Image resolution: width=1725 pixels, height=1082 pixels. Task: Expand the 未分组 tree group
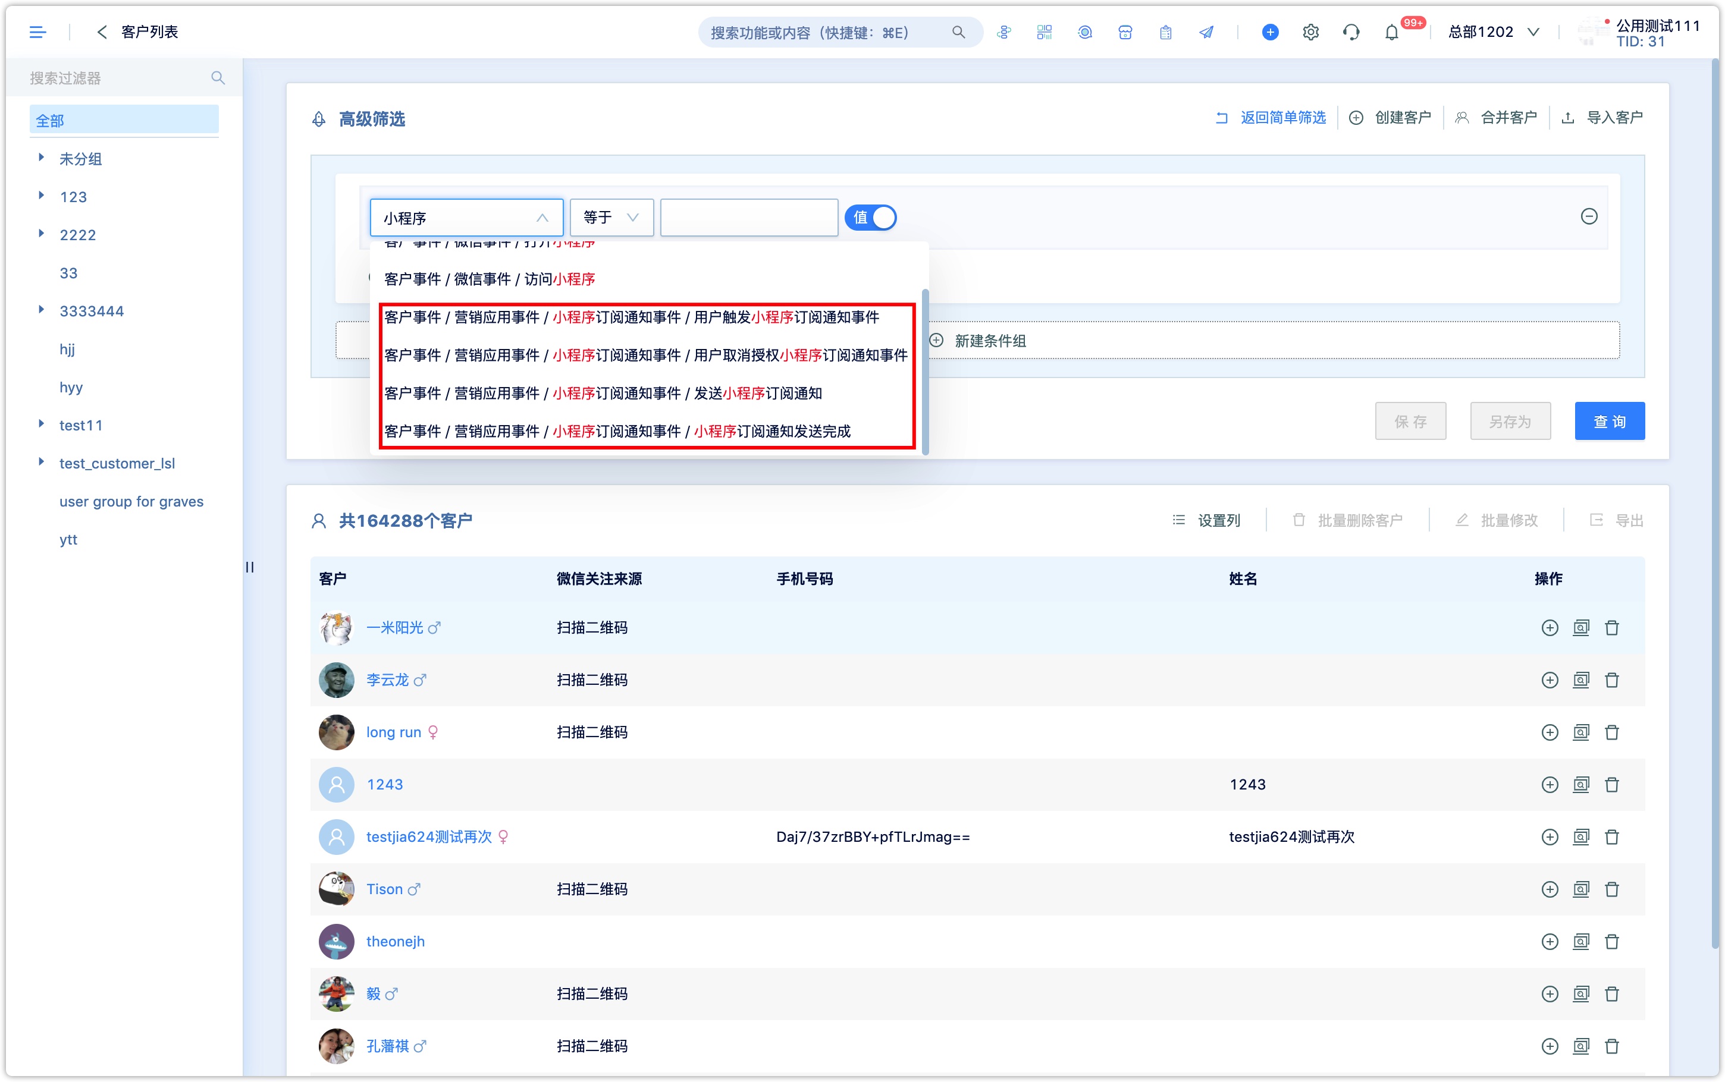(42, 158)
